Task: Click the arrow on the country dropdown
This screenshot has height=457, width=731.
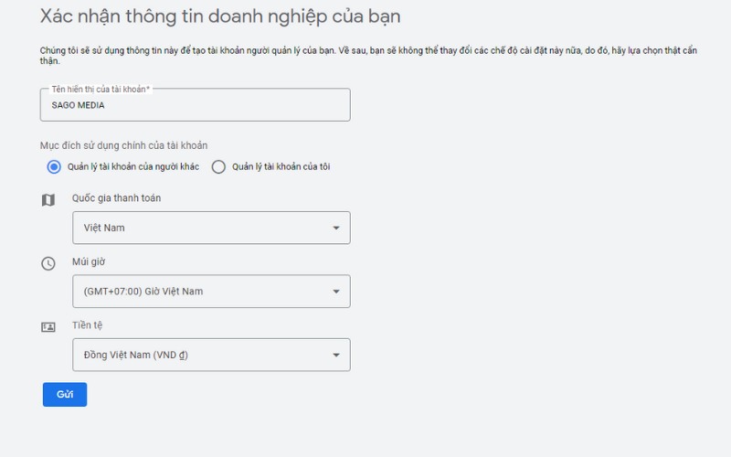Action: click(335, 228)
